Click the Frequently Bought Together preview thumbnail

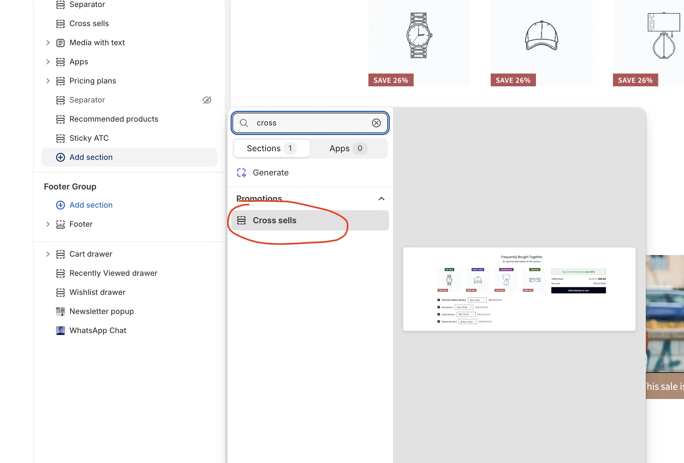pyautogui.click(x=519, y=289)
